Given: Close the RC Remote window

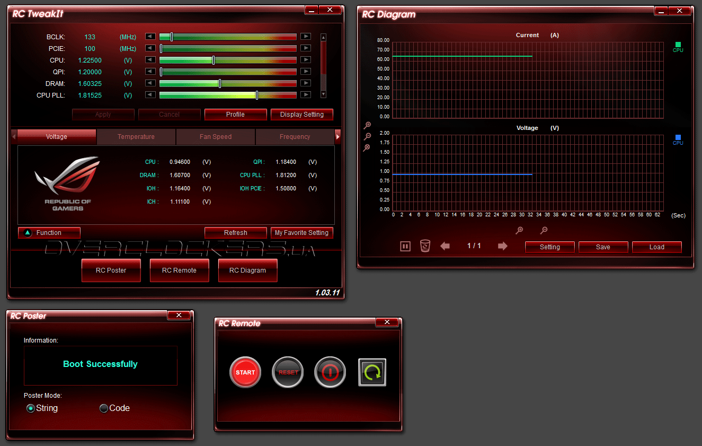Looking at the screenshot, I should (387, 322).
